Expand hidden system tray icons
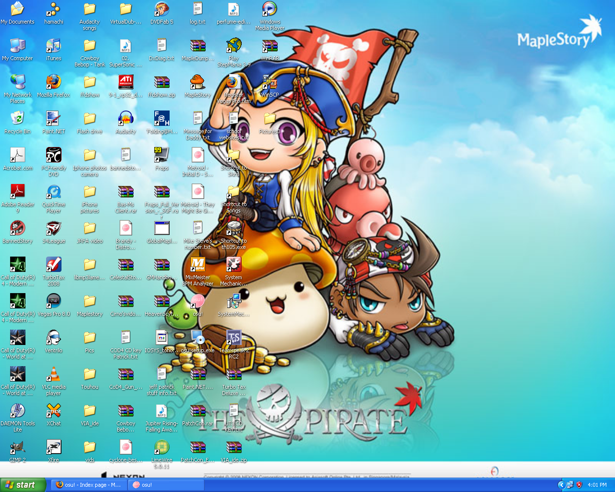 coord(561,485)
